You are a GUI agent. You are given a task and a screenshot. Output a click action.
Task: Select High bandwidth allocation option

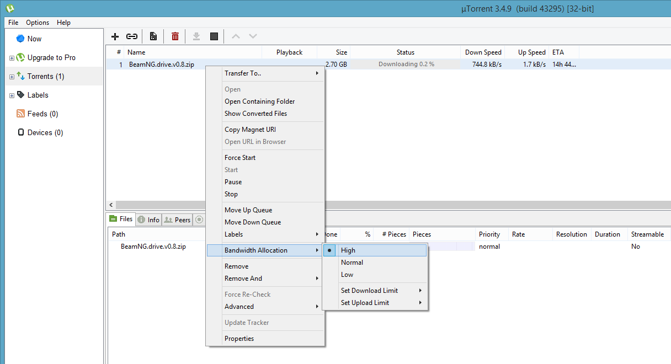click(348, 250)
